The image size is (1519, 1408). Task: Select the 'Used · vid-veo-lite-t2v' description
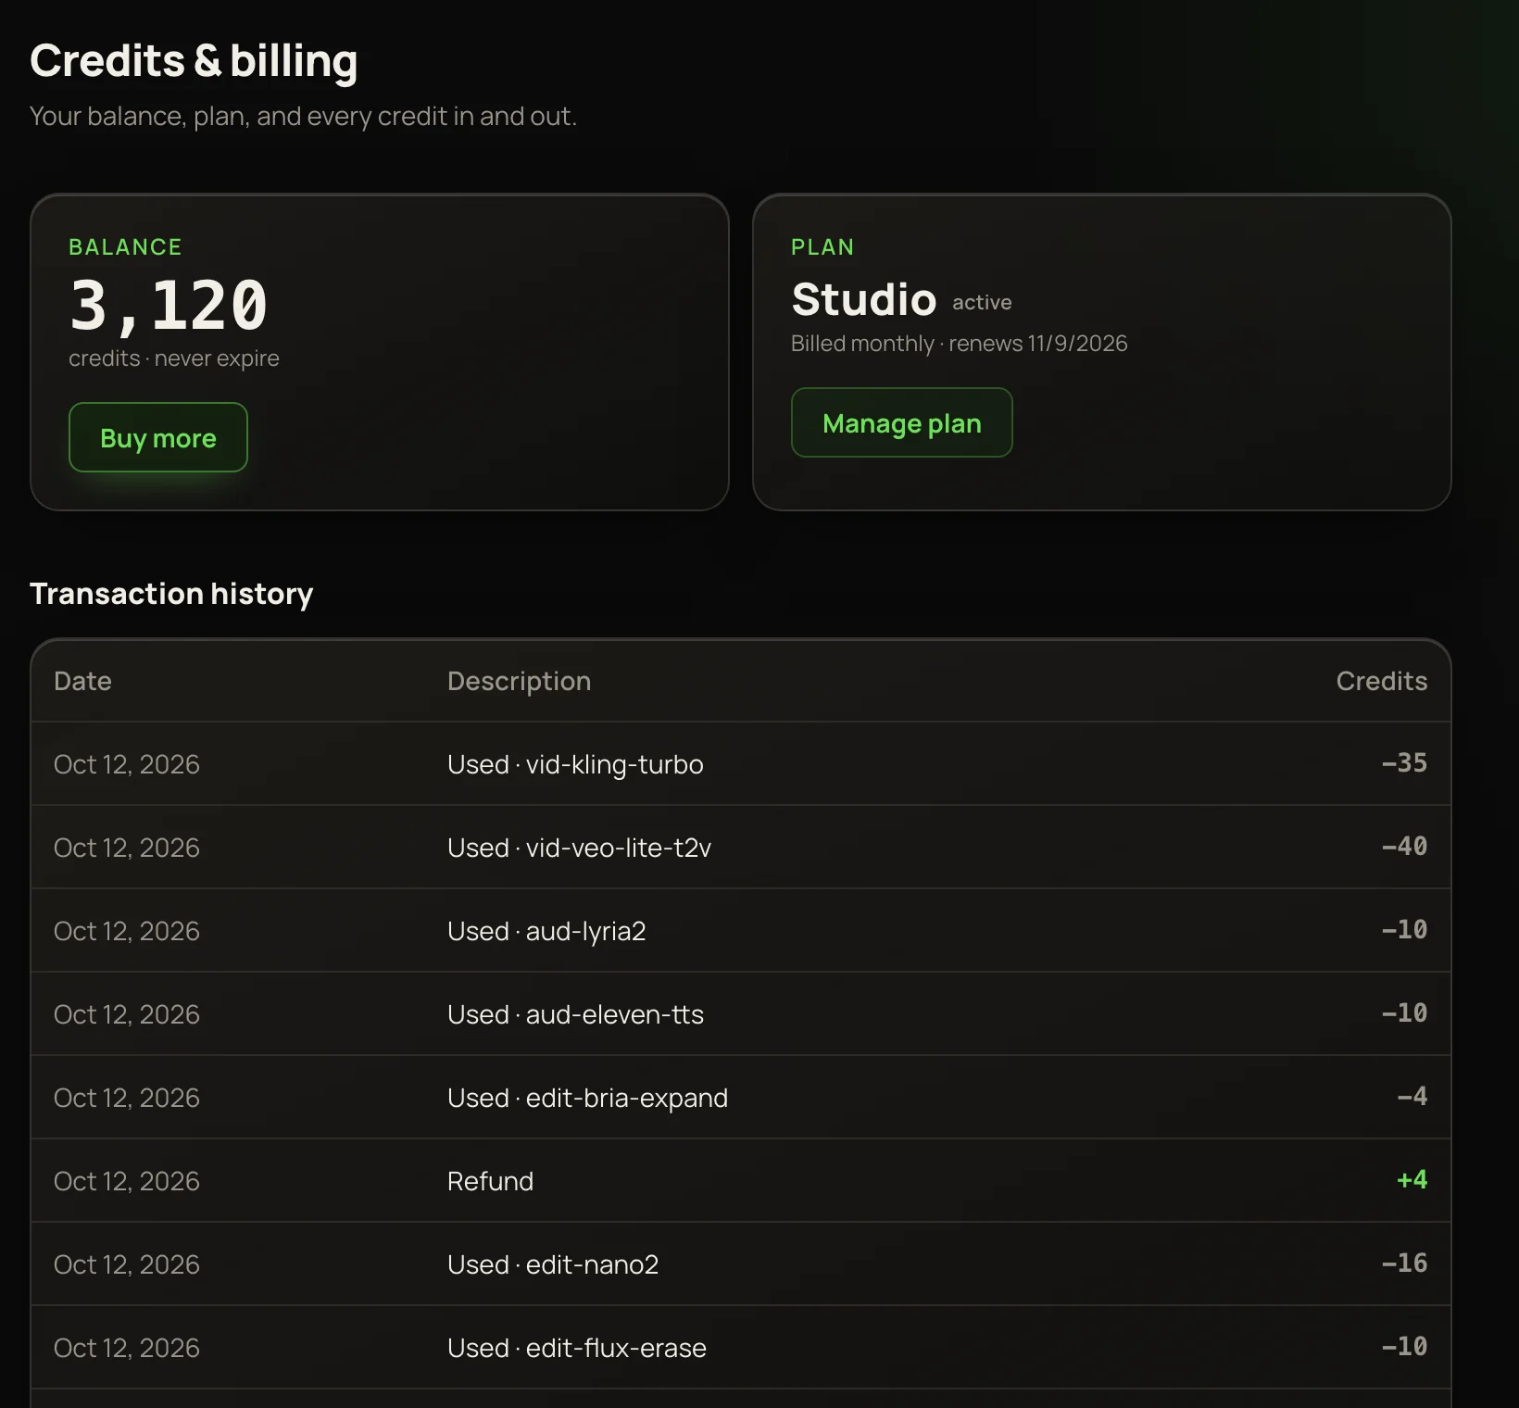(x=579, y=848)
